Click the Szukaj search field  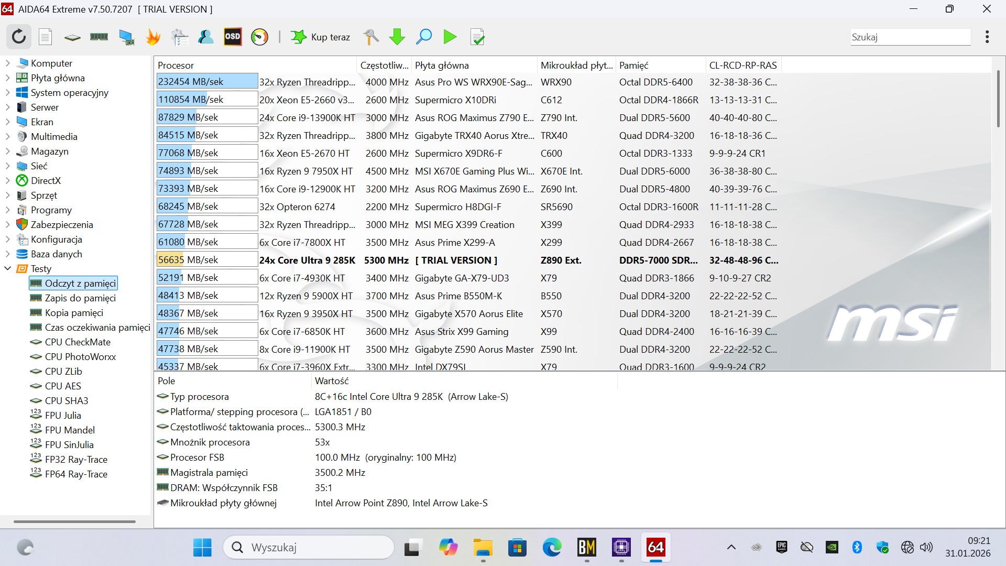(910, 37)
